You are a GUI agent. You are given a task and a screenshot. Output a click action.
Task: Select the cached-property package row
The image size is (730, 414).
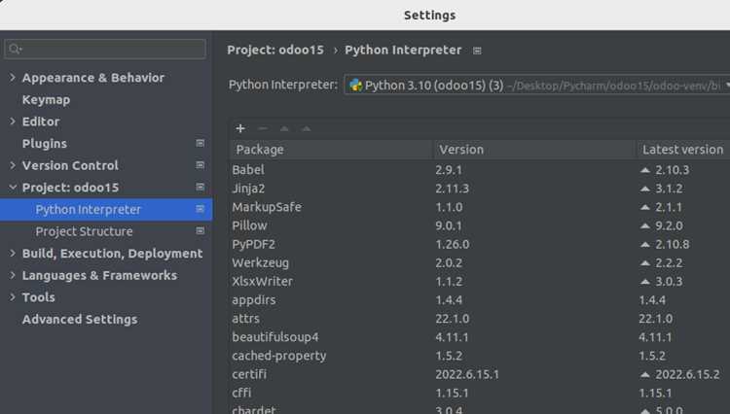(480, 356)
